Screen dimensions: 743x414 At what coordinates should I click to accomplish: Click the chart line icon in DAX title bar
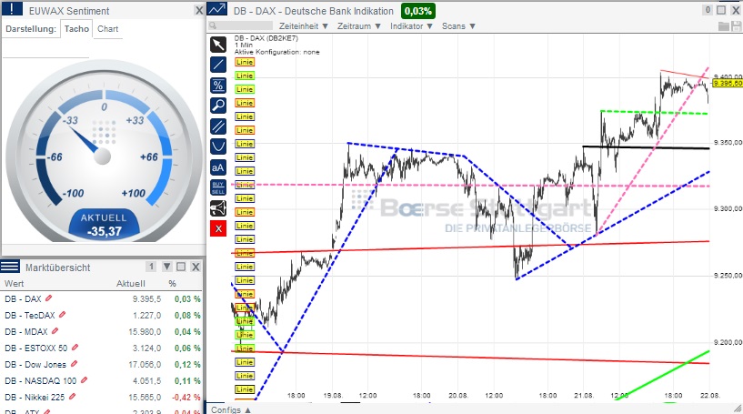pos(217,9)
